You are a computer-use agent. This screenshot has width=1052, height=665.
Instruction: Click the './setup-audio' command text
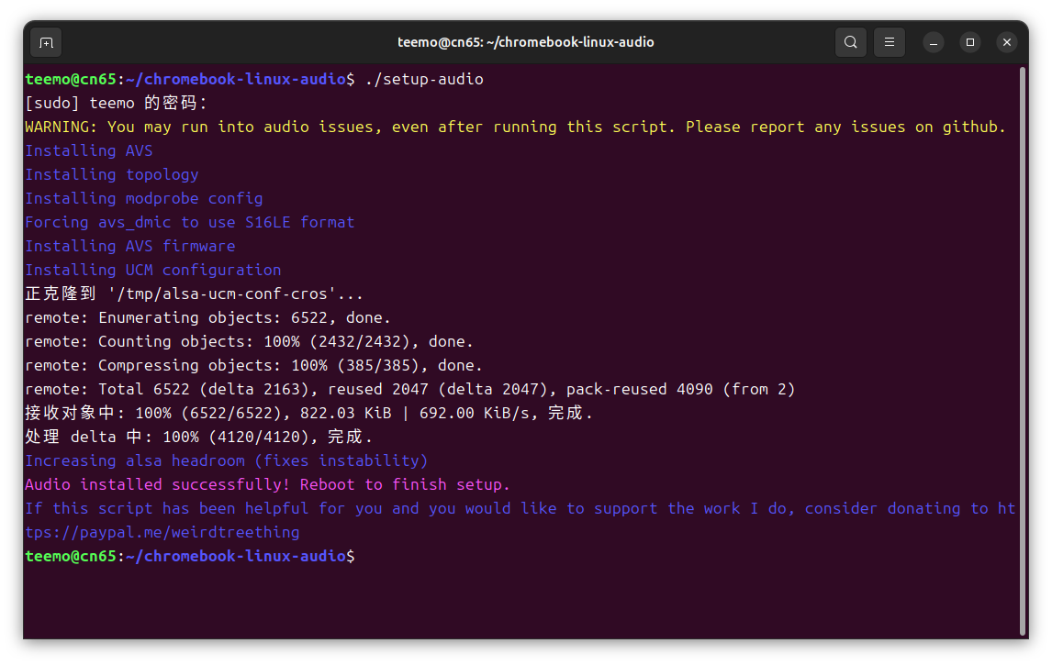tap(424, 79)
